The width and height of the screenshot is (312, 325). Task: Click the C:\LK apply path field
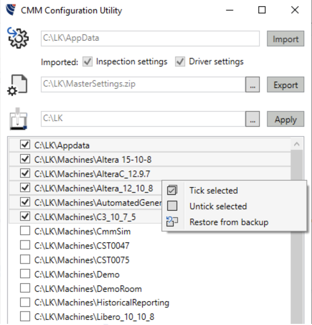click(x=143, y=119)
